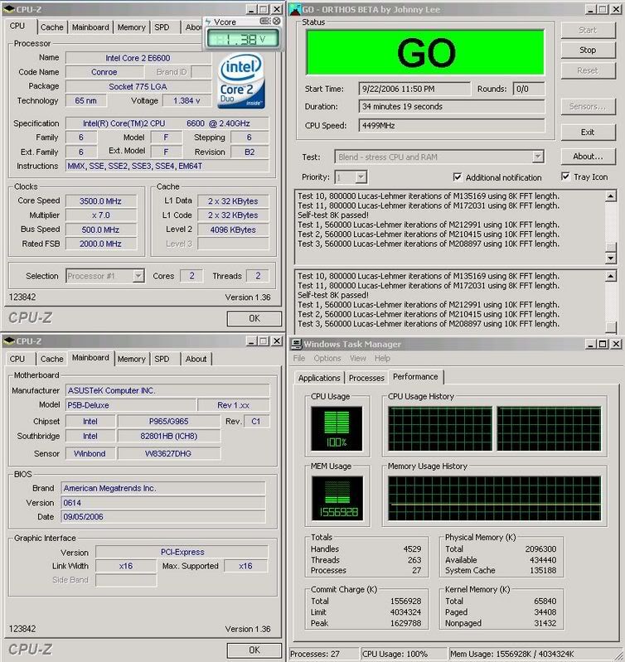Switch to Processes tab in Task Manager
Viewport: 625px width, 662px height.
366,378
